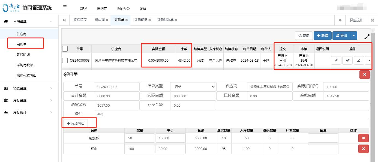Click the fullscreen expand arrows icon above the table
The width and height of the screenshot is (378, 162).
click(367, 37)
